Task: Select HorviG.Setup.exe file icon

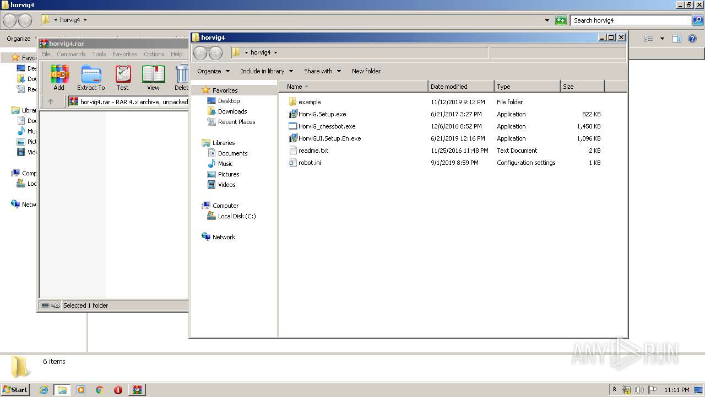Action: click(293, 114)
